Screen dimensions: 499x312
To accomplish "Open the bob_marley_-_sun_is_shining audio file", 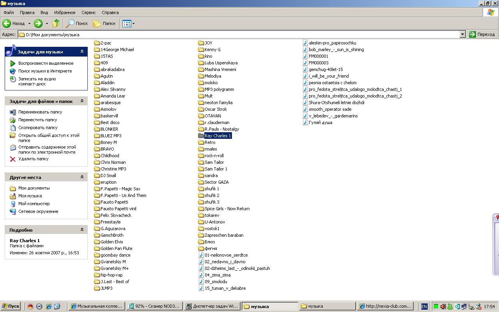I will pyautogui.click(x=336, y=50).
